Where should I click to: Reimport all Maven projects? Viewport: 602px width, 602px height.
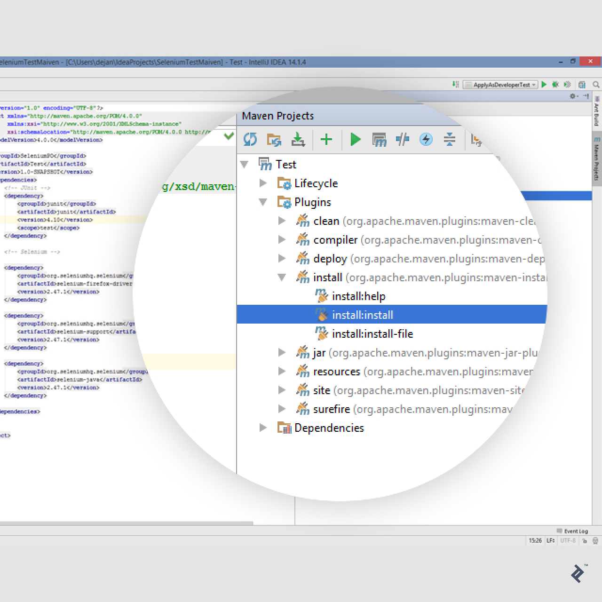coord(250,140)
